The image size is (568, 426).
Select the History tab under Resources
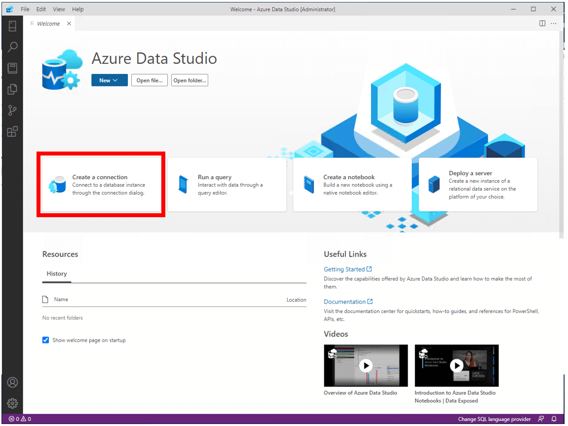[x=57, y=274]
